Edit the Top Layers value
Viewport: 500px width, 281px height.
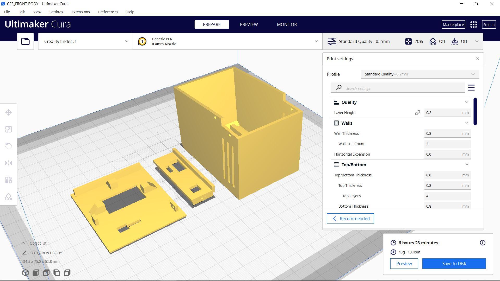(447, 196)
